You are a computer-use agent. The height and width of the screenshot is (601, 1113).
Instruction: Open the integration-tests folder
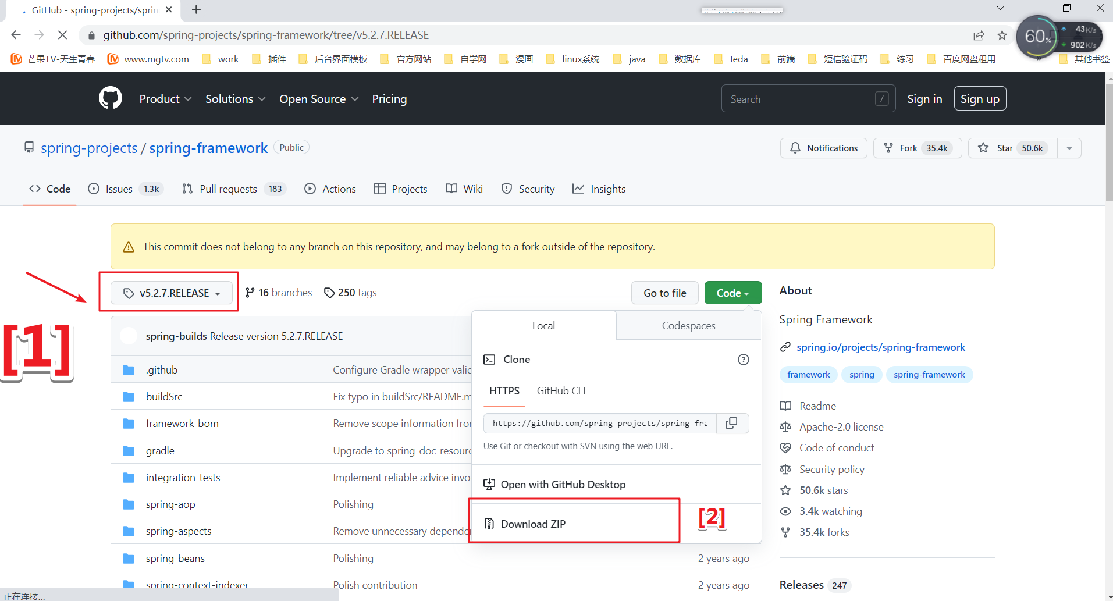183,478
